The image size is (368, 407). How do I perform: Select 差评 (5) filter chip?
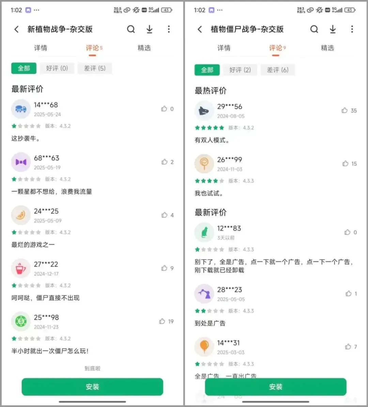pos(95,68)
